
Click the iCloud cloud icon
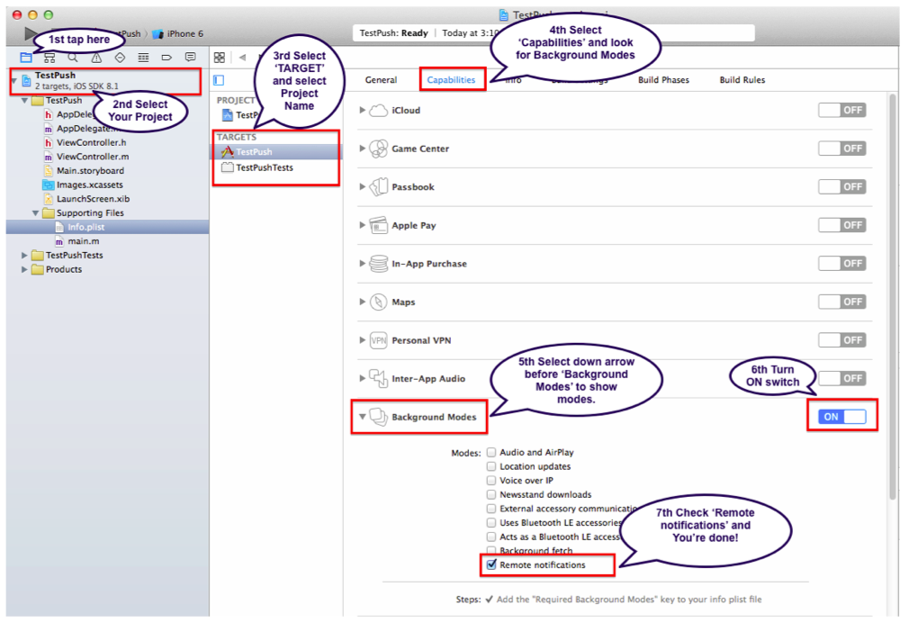tap(379, 110)
